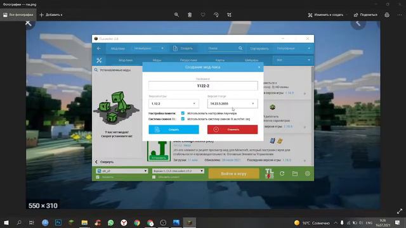Toggle Обновить клиент checkbox in green bar

pyautogui.click(x=154, y=177)
